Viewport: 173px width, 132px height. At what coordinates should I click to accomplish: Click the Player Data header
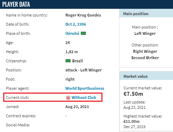point(16,4)
